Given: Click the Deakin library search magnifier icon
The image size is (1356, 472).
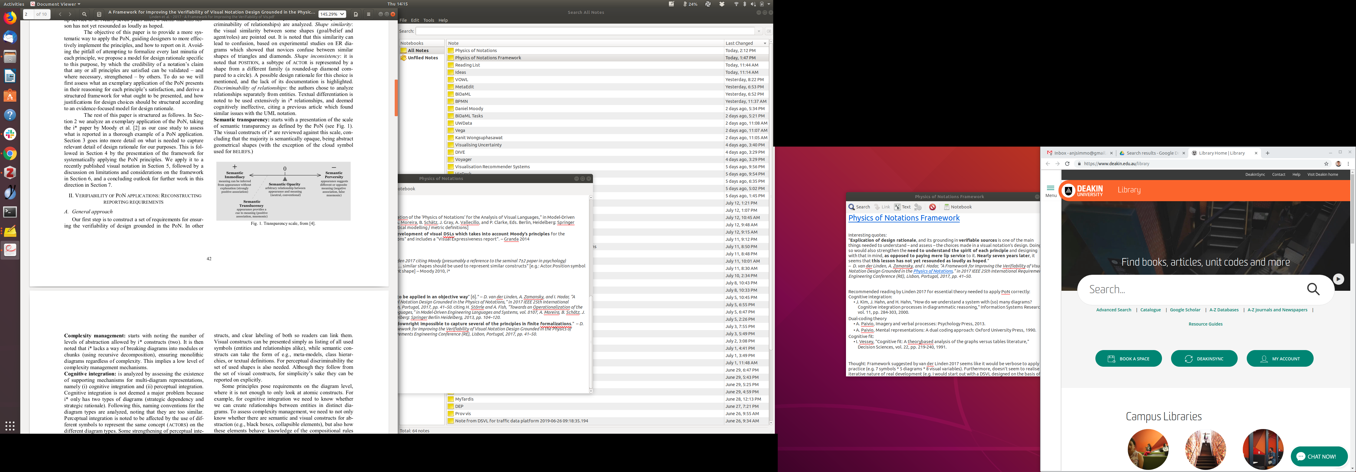Looking at the screenshot, I should (x=1313, y=289).
